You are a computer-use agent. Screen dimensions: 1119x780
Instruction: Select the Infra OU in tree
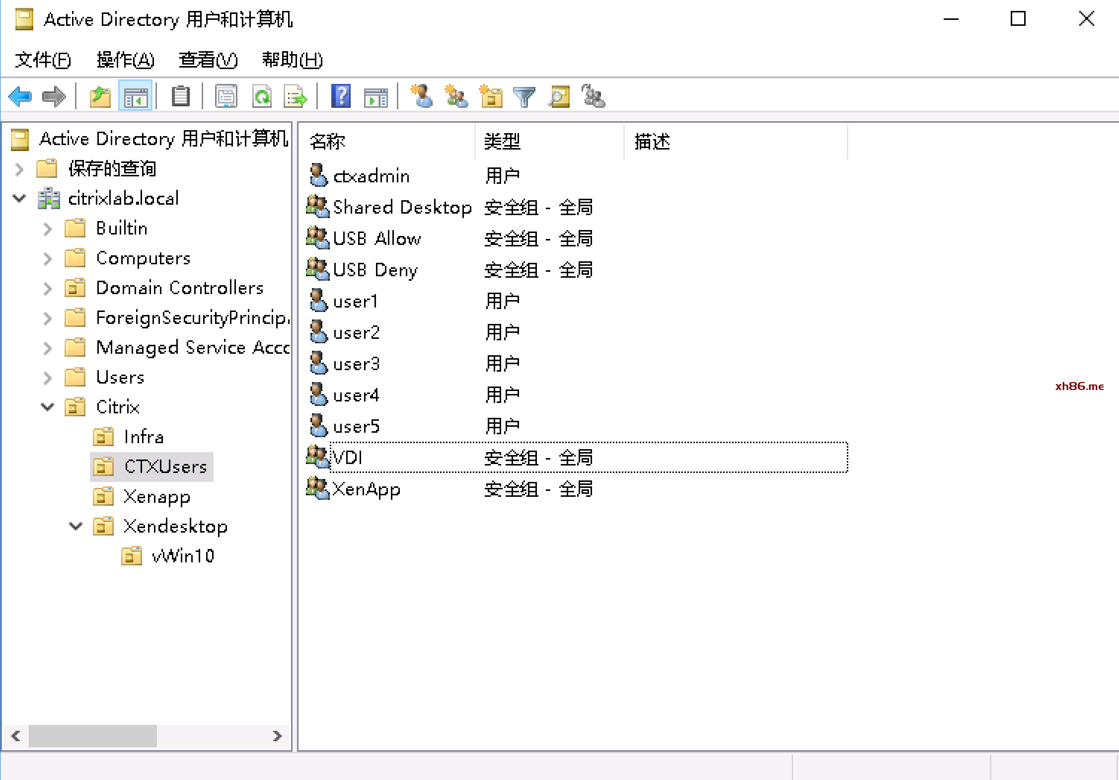(144, 437)
